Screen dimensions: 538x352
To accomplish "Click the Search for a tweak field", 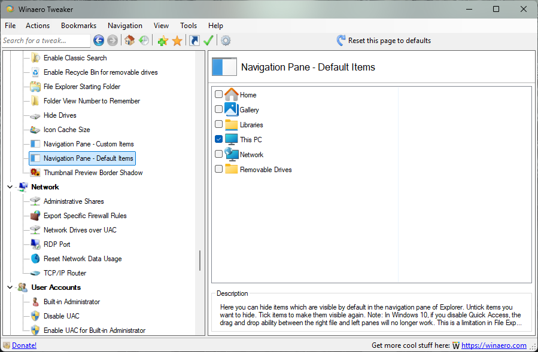I will click(46, 41).
